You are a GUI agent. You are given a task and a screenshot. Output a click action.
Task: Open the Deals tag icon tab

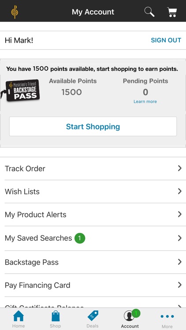(93, 316)
